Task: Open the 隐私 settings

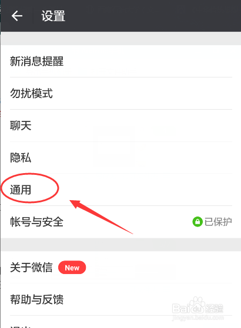Action: click(x=120, y=158)
